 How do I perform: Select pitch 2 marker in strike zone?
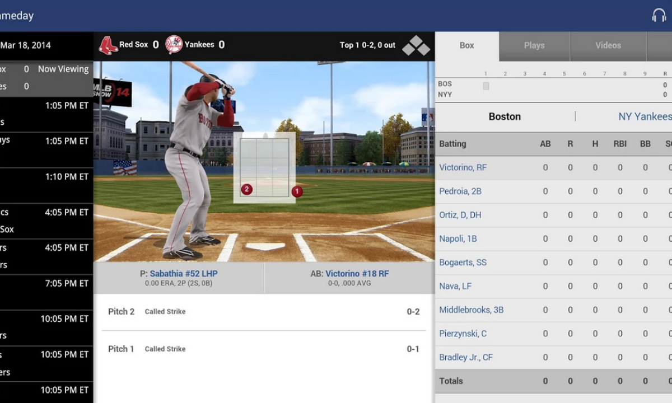click(x=247, y=189)
